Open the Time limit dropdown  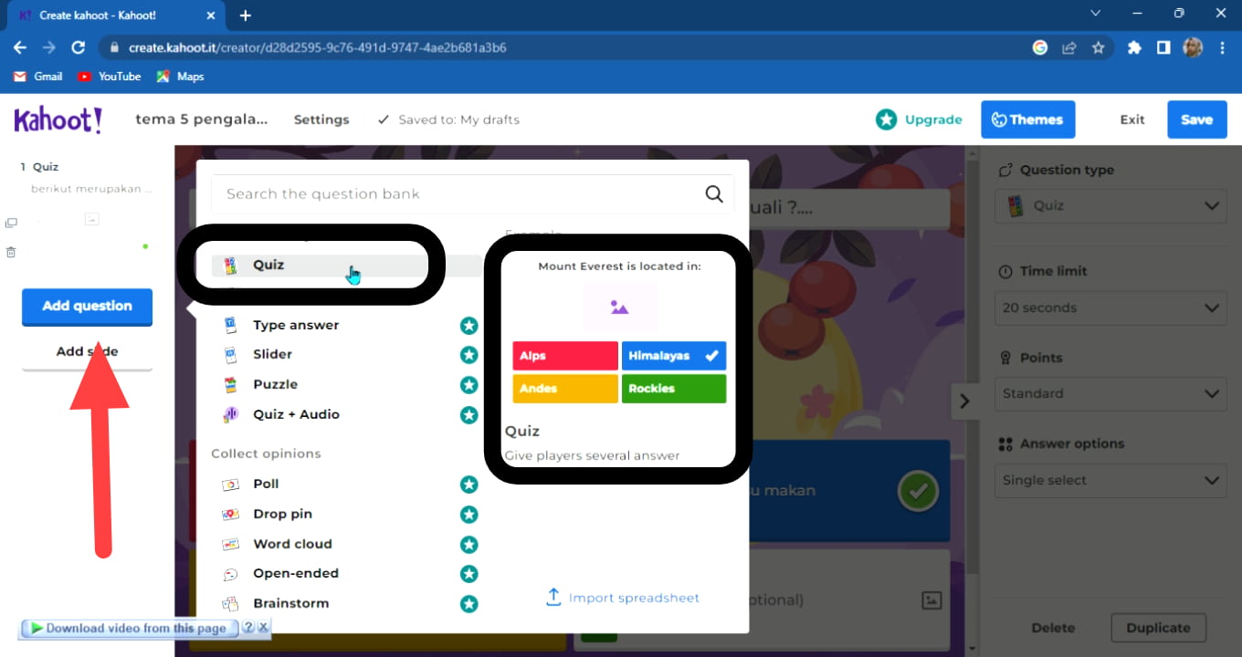pyautogui.click(x=1110, y=308)
